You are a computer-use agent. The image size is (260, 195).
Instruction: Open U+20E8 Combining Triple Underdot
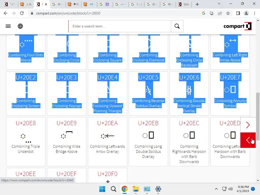tap(26, 142)
